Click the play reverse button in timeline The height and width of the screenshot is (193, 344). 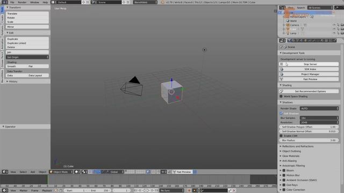pyautogui.click(x=144, y=191)
